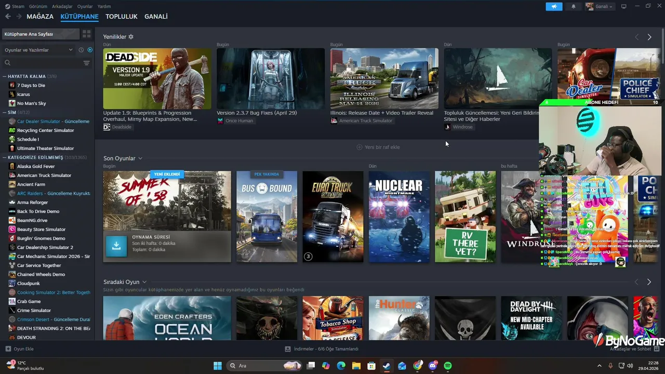Open Spotify from the taskbar
Screen dimensions: 665x374
pos(448,366)
